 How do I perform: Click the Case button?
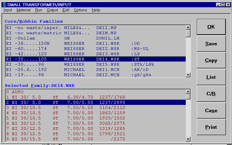pos(211,110)
